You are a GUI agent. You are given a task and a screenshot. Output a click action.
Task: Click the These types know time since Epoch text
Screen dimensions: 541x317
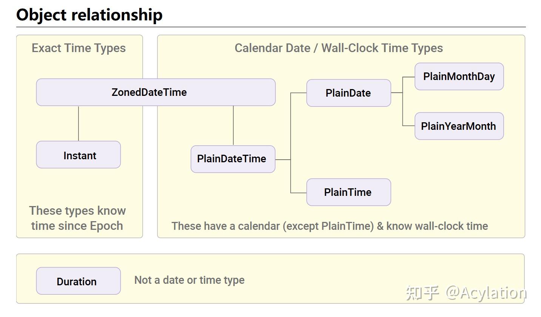77,218
